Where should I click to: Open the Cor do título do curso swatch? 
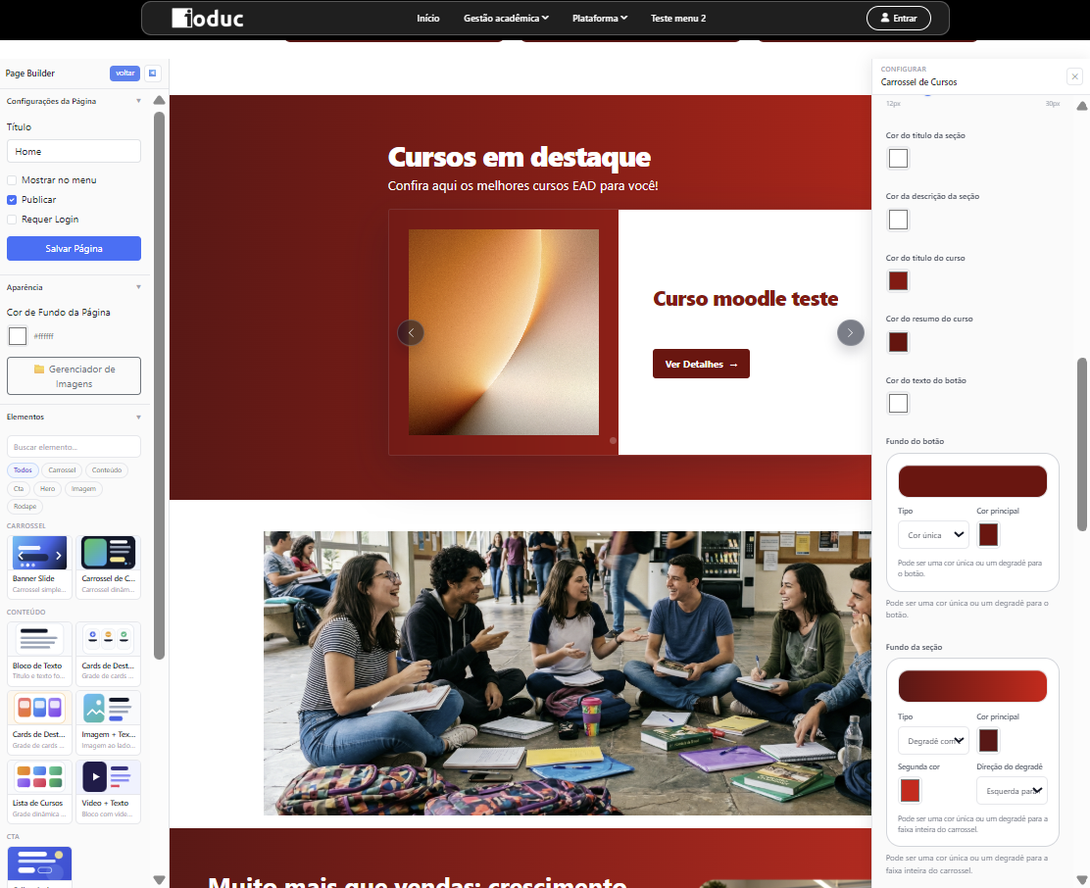(898, 280)
